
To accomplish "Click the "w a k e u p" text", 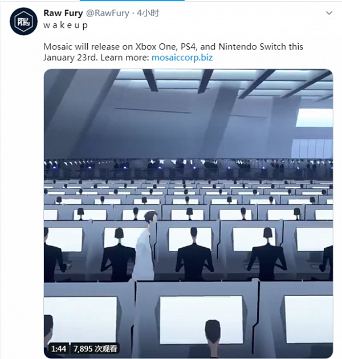I will [x=66, y=25].
